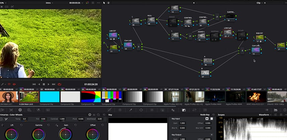The height and width of the screenshot is (140, 287).
Task: Activate the auto white balance picker
Action: click(x=6, y=119)
